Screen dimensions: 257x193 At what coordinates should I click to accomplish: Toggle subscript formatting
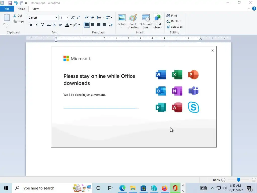pyautogui.click(x=54, y=25)
